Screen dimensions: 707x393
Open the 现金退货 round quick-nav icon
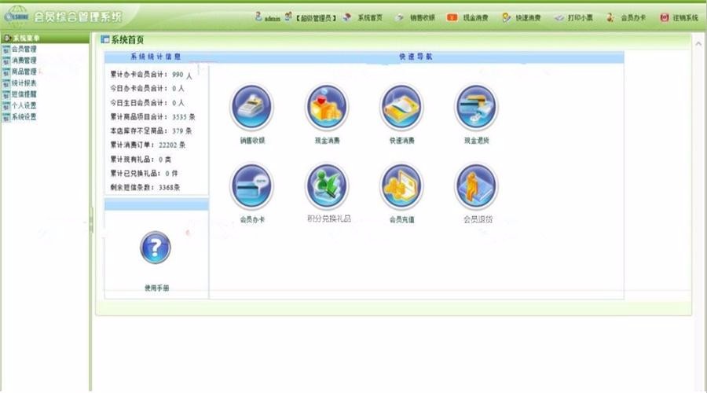click(x=477, y=108)
